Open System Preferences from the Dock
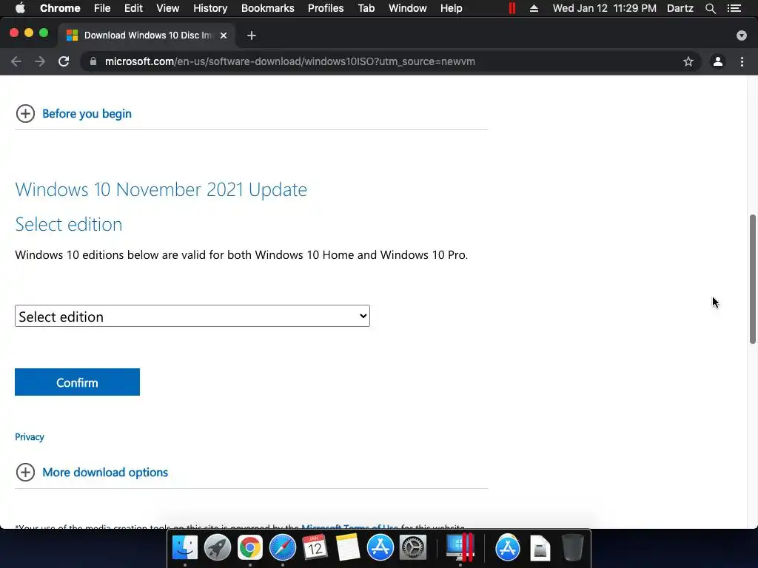 click(413, 548)
